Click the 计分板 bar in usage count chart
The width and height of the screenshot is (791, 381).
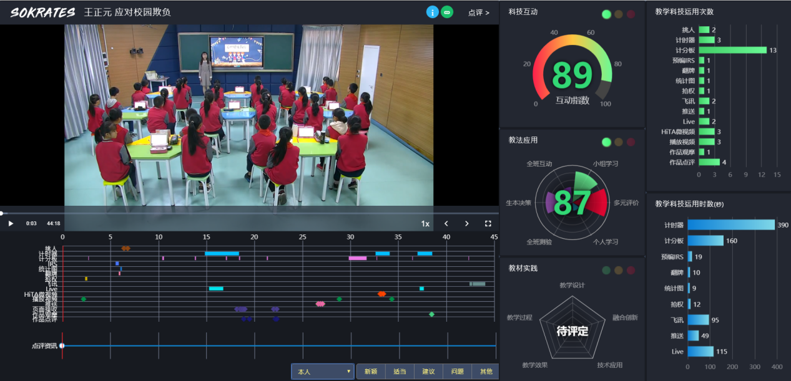(732, 50)
